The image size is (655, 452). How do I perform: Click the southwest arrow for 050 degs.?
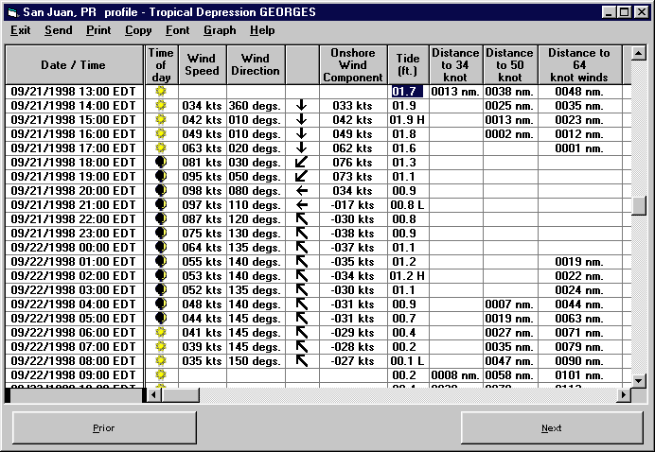tap(302, 177)
